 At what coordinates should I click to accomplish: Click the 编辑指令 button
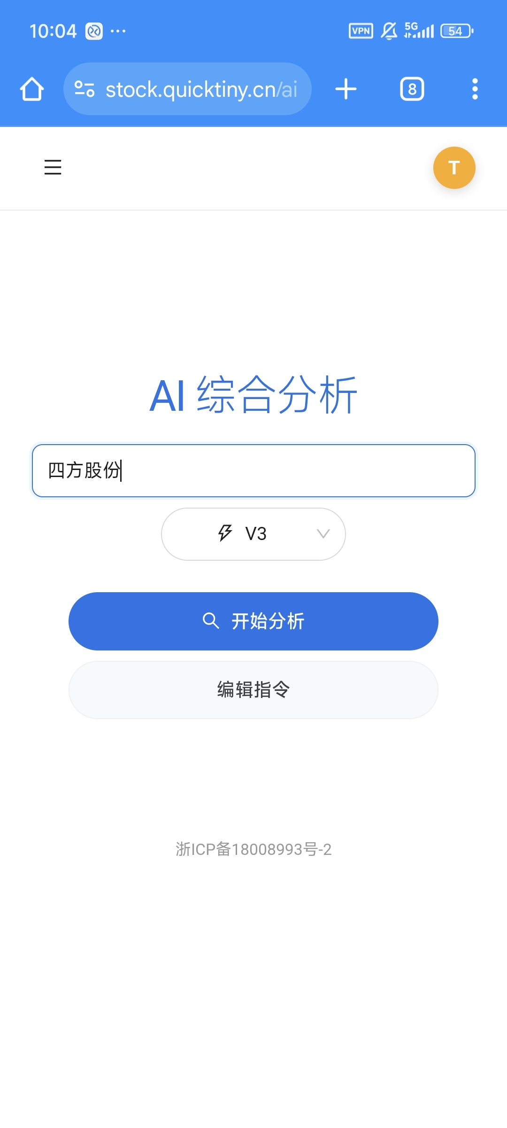[x=253, y=690]
